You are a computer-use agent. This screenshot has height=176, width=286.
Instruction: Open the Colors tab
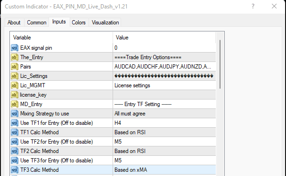point(79,23)
